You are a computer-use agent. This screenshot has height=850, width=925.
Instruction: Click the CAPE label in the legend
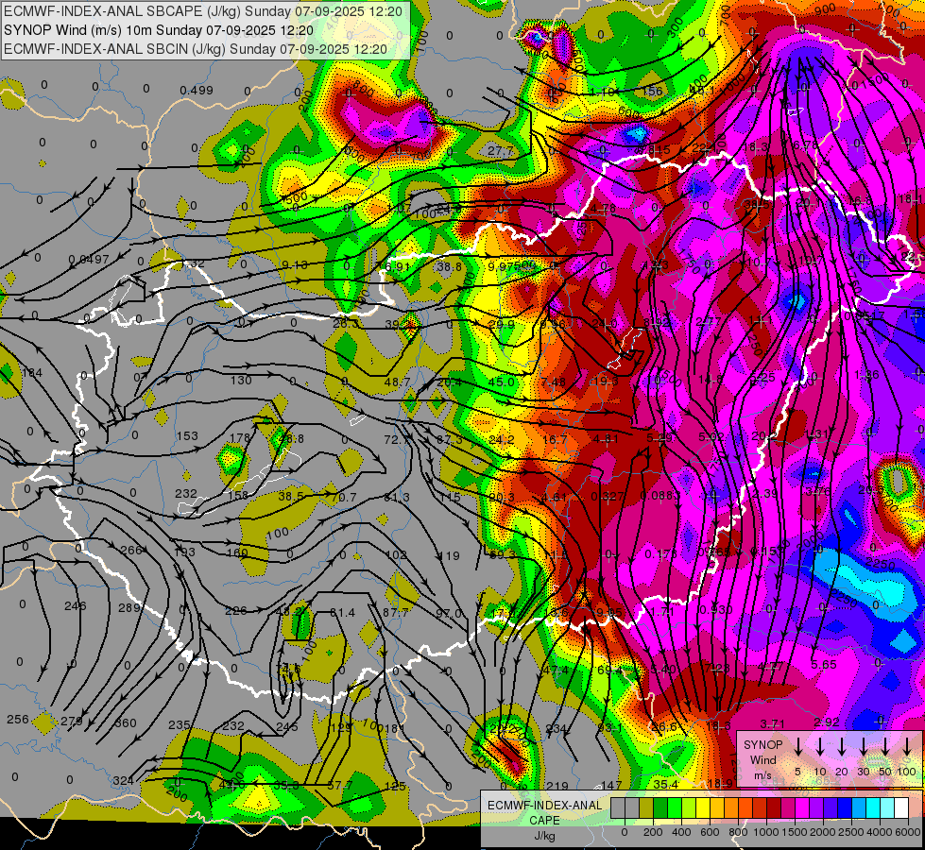click(x=544, y=821)
